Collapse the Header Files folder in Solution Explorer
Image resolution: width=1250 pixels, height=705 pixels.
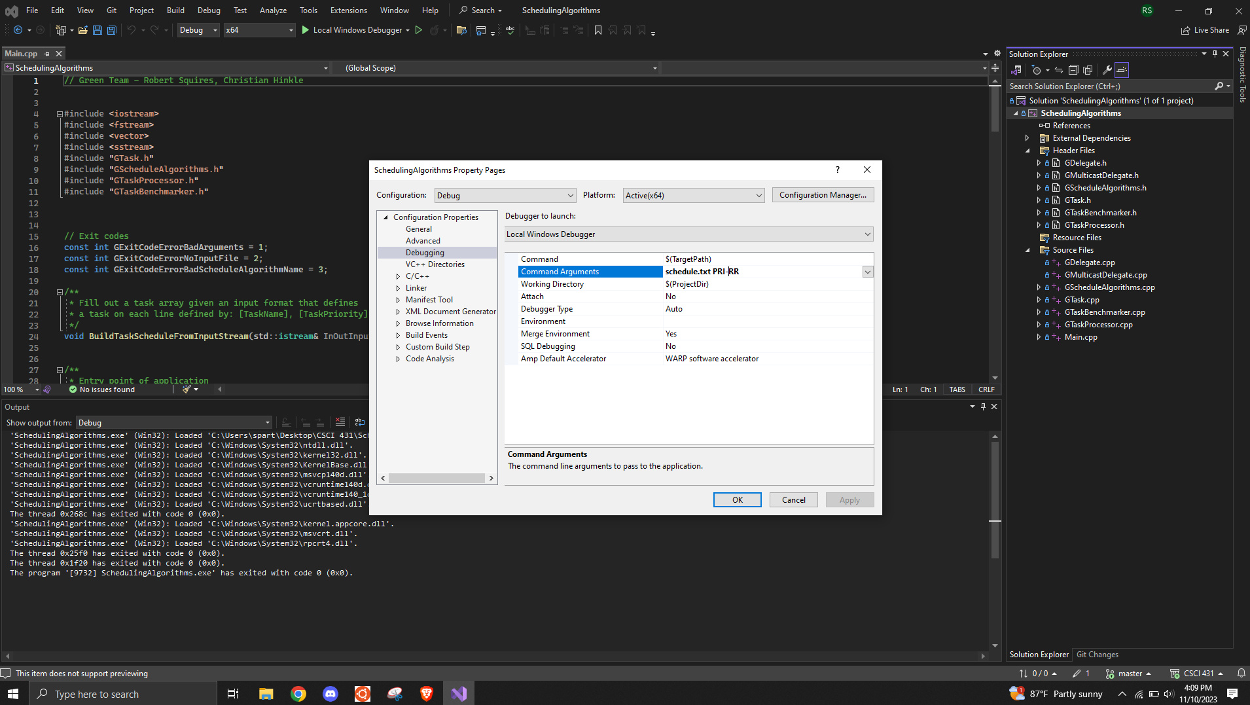(1027, 151)
